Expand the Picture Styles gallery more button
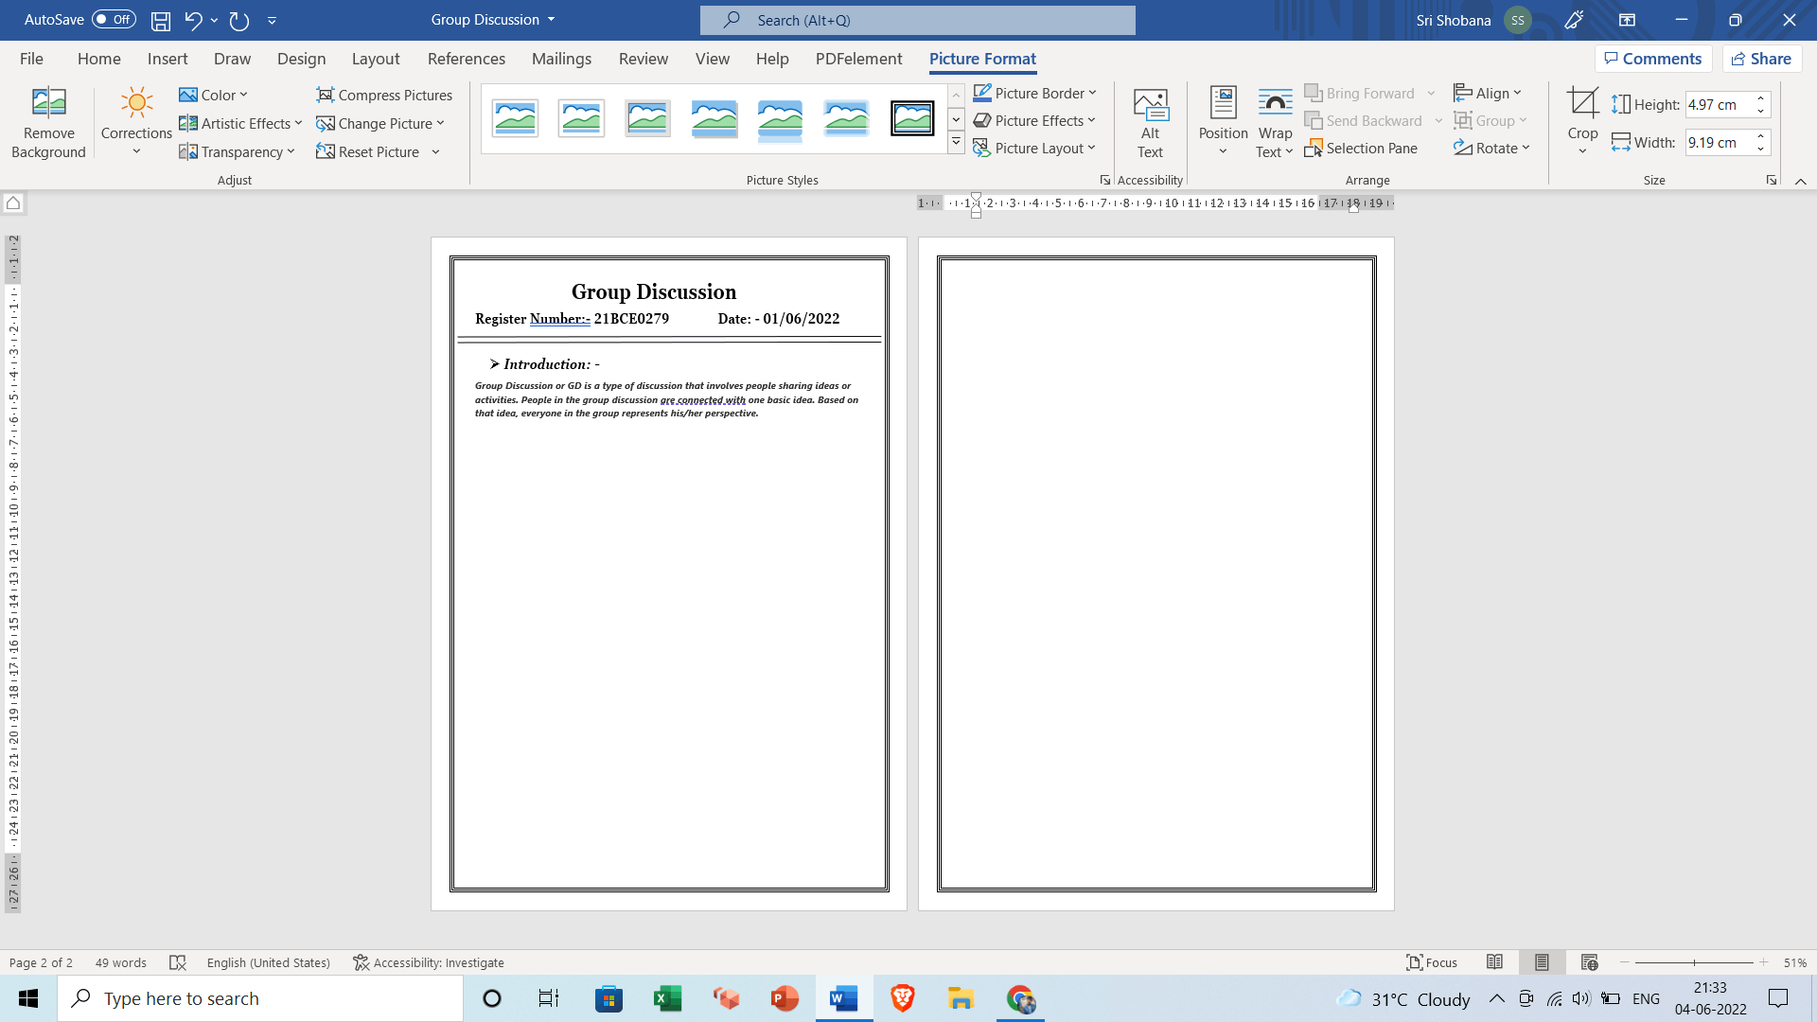This screenshot has width=1817, height=1022. tap(956, 143)
